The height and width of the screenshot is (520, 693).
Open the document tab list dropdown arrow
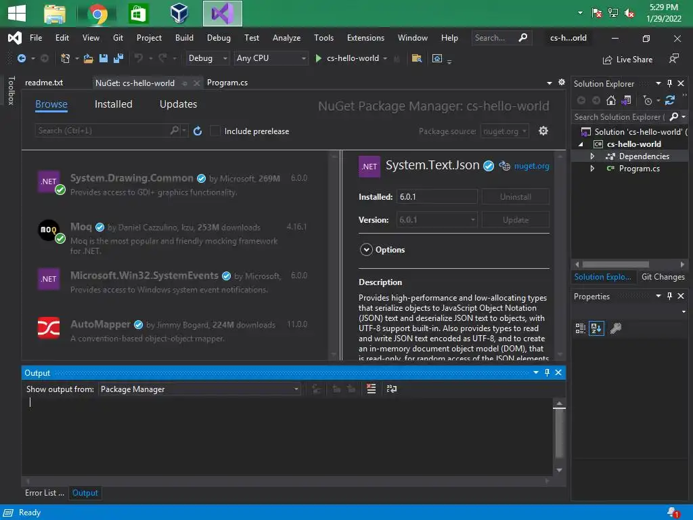click(550, 83)
